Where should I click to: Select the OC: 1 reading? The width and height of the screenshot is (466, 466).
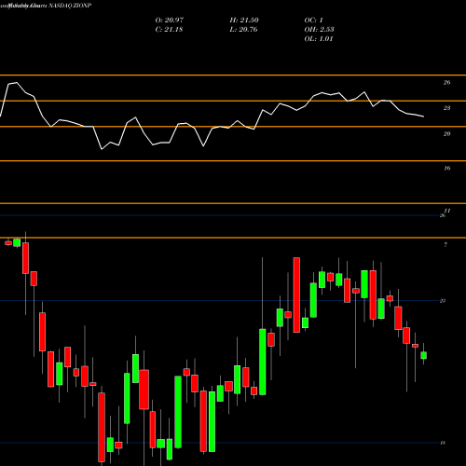click(313, 21)
